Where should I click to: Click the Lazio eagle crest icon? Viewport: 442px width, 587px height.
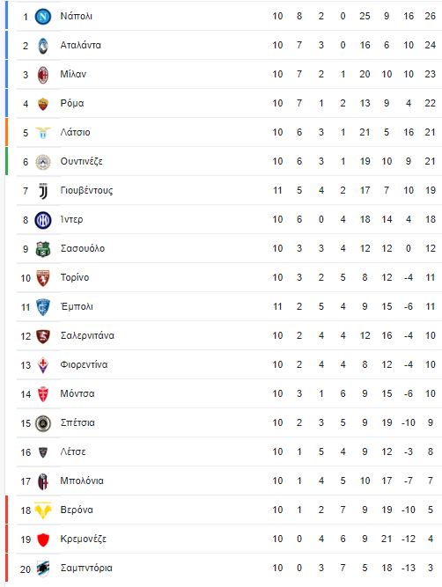tap(43, 133)
